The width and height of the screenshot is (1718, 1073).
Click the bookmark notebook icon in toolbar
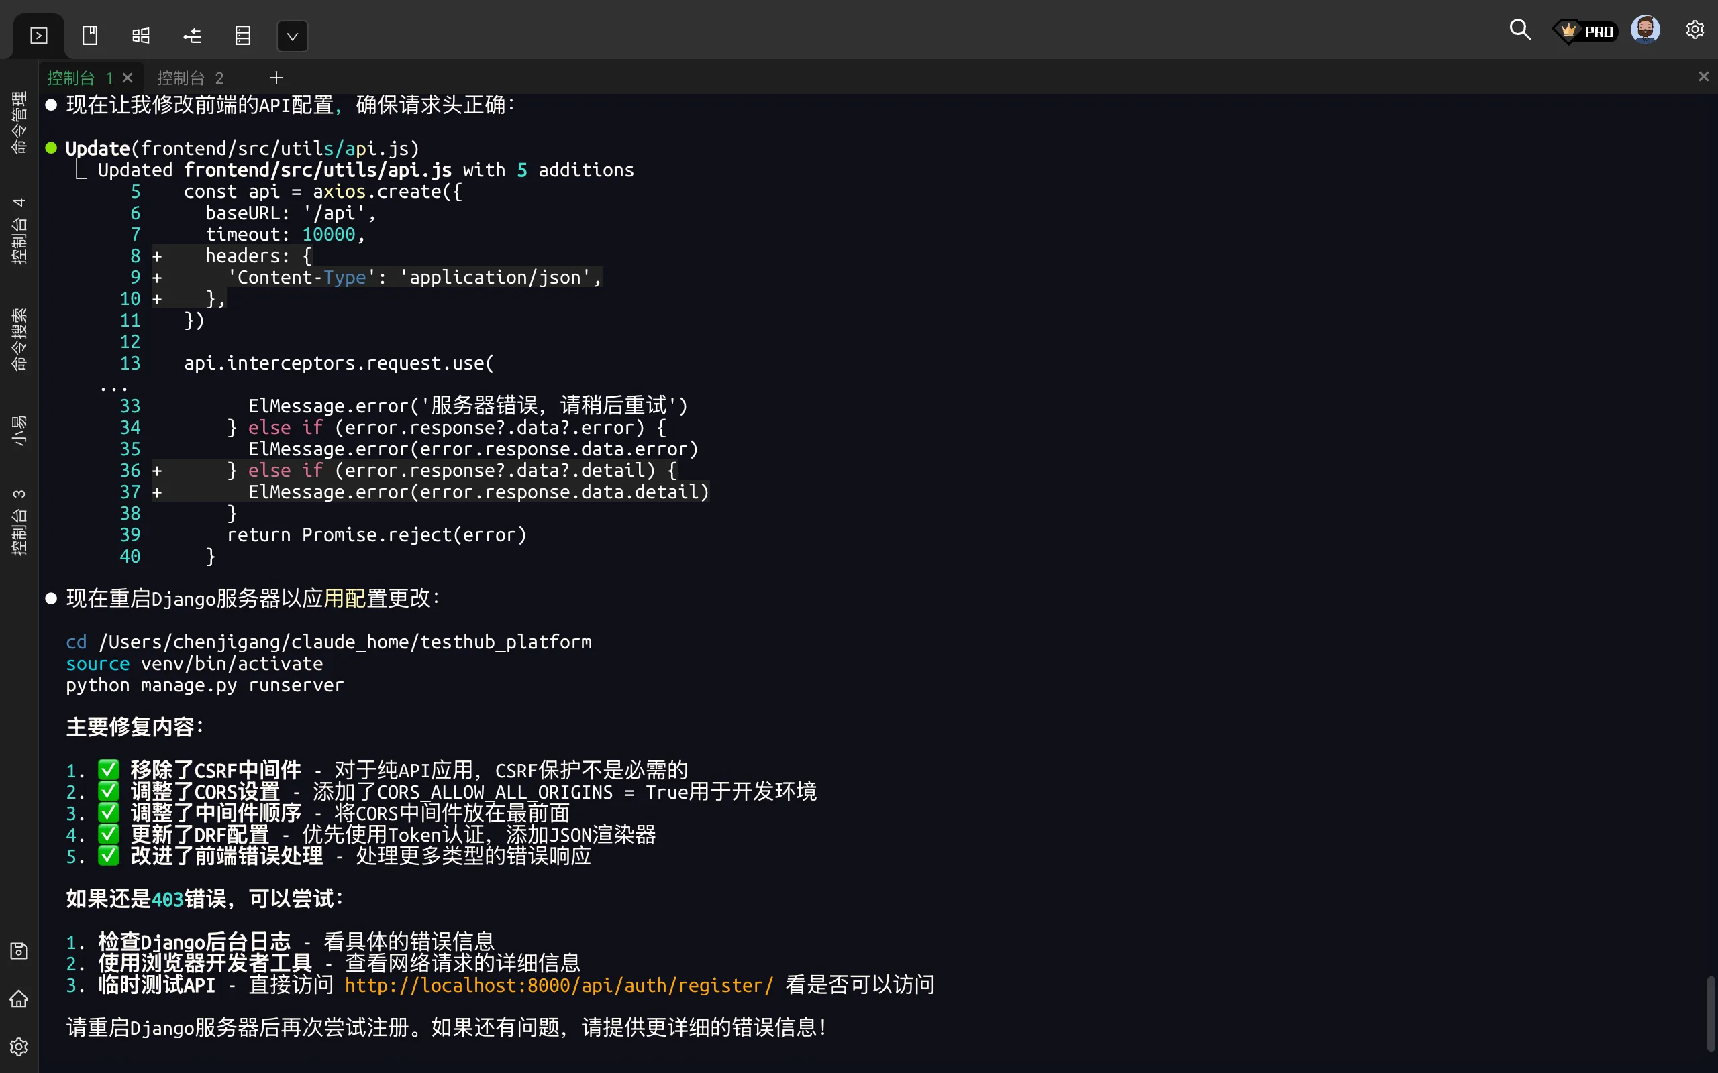[90, 36]
